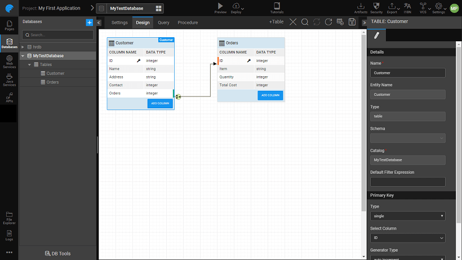462x260 pixels.
Task: Switch to the Query tab
Action: pyautogui.click(x=163, y=23)
